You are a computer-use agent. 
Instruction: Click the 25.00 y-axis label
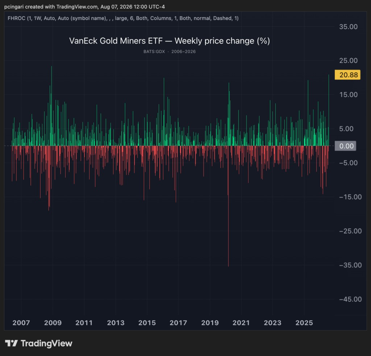pos(348,60)
